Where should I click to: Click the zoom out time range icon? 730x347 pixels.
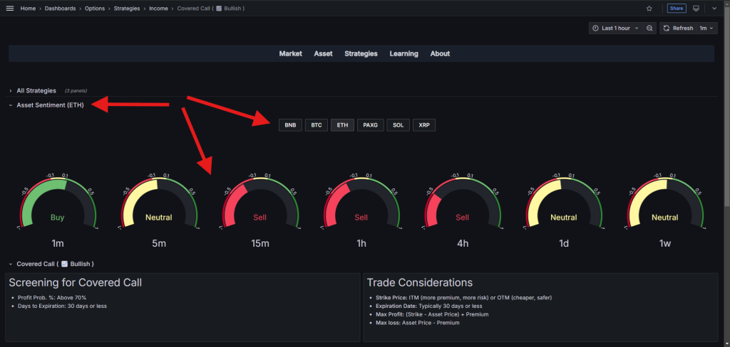pyautogui.click(x=649, y=28)
